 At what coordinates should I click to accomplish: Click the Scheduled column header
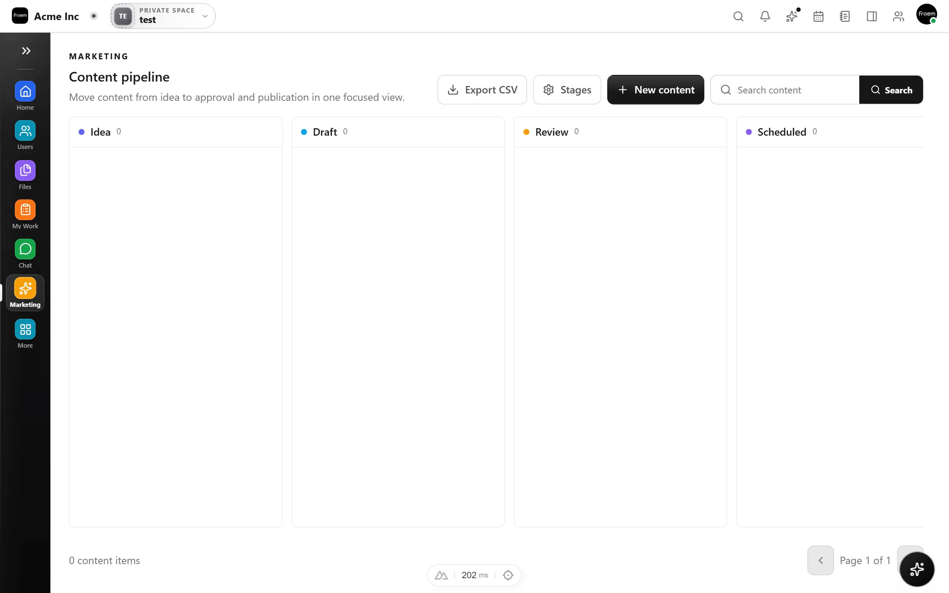pos(830,132)
